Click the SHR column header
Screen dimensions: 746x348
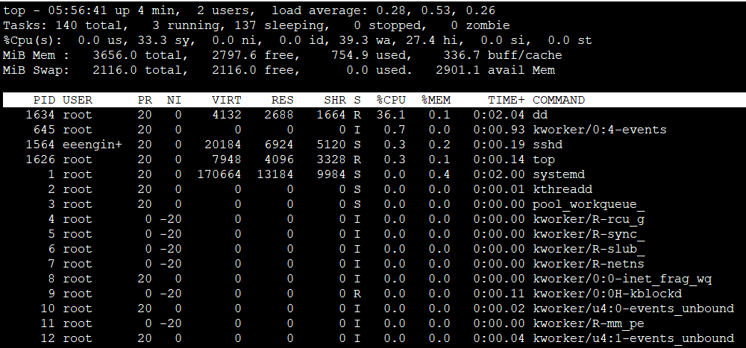[x=334, y=100]
